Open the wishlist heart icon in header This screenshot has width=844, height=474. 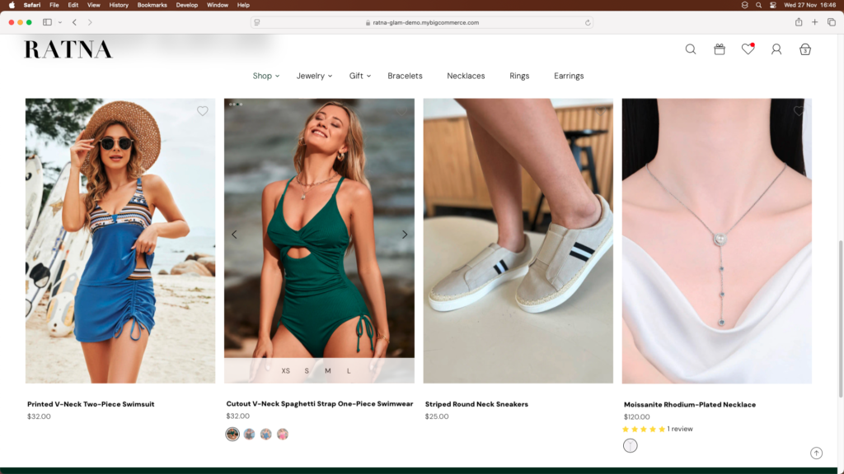(x=748, y=49)
